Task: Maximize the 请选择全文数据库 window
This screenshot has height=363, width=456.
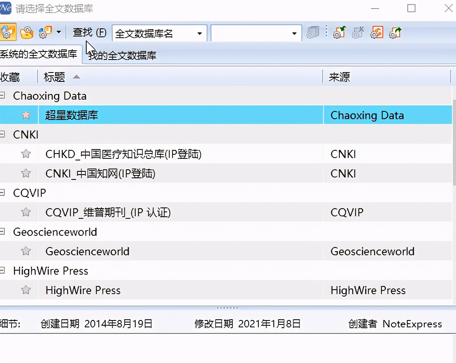Action: click(x=411, y=9)
